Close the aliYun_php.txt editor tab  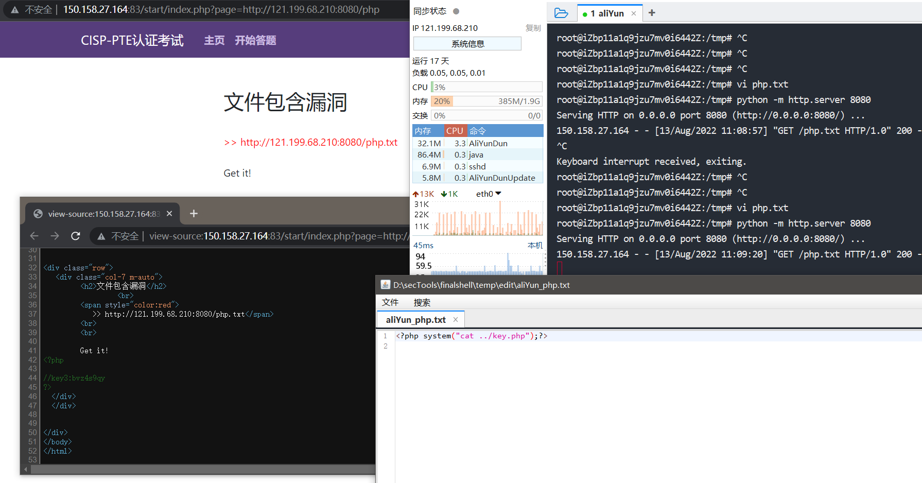click(x=456, y=320)
